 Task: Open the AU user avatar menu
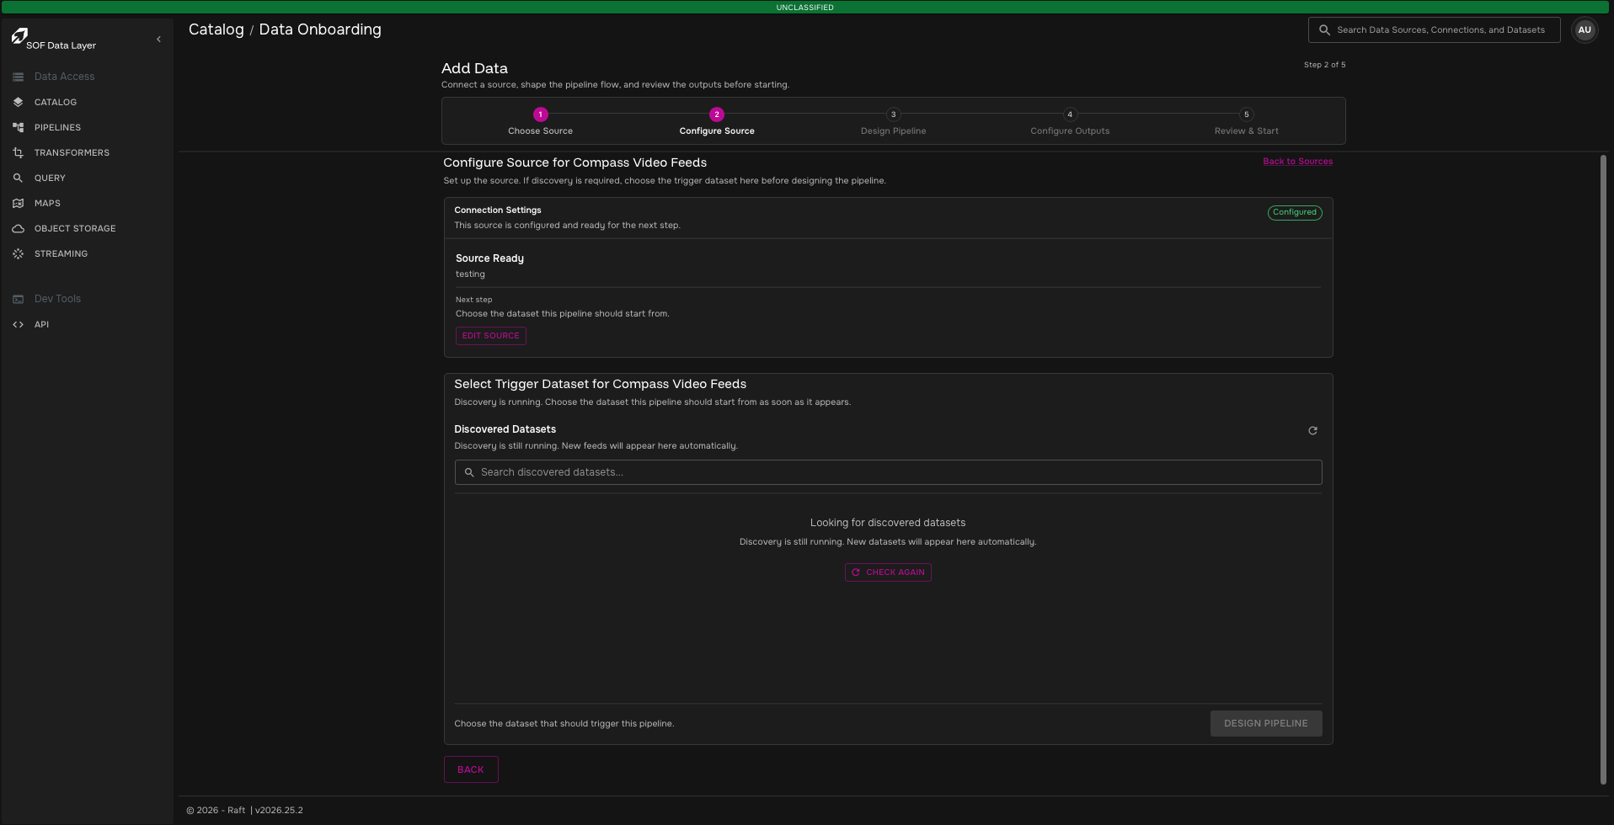pyautogui.click(x=1585, y=29)
